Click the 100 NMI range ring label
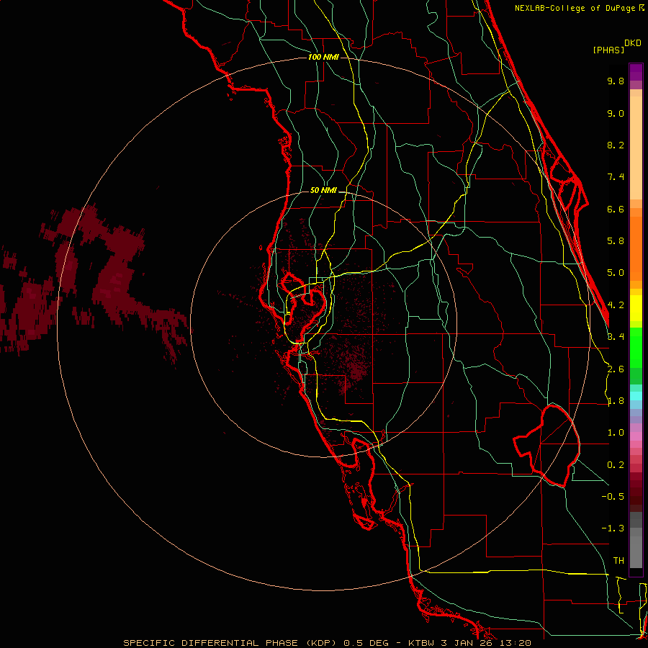Screen dimensions: 648x648 click(323, 57)
